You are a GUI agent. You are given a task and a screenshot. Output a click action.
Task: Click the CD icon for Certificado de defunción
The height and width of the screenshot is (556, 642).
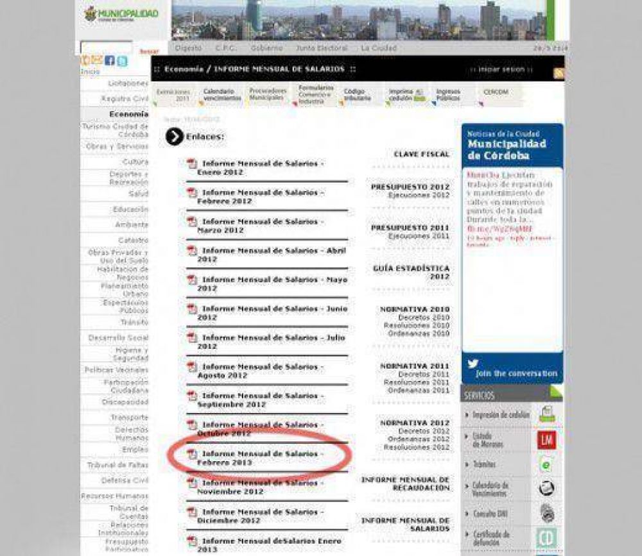coord(546,538)
